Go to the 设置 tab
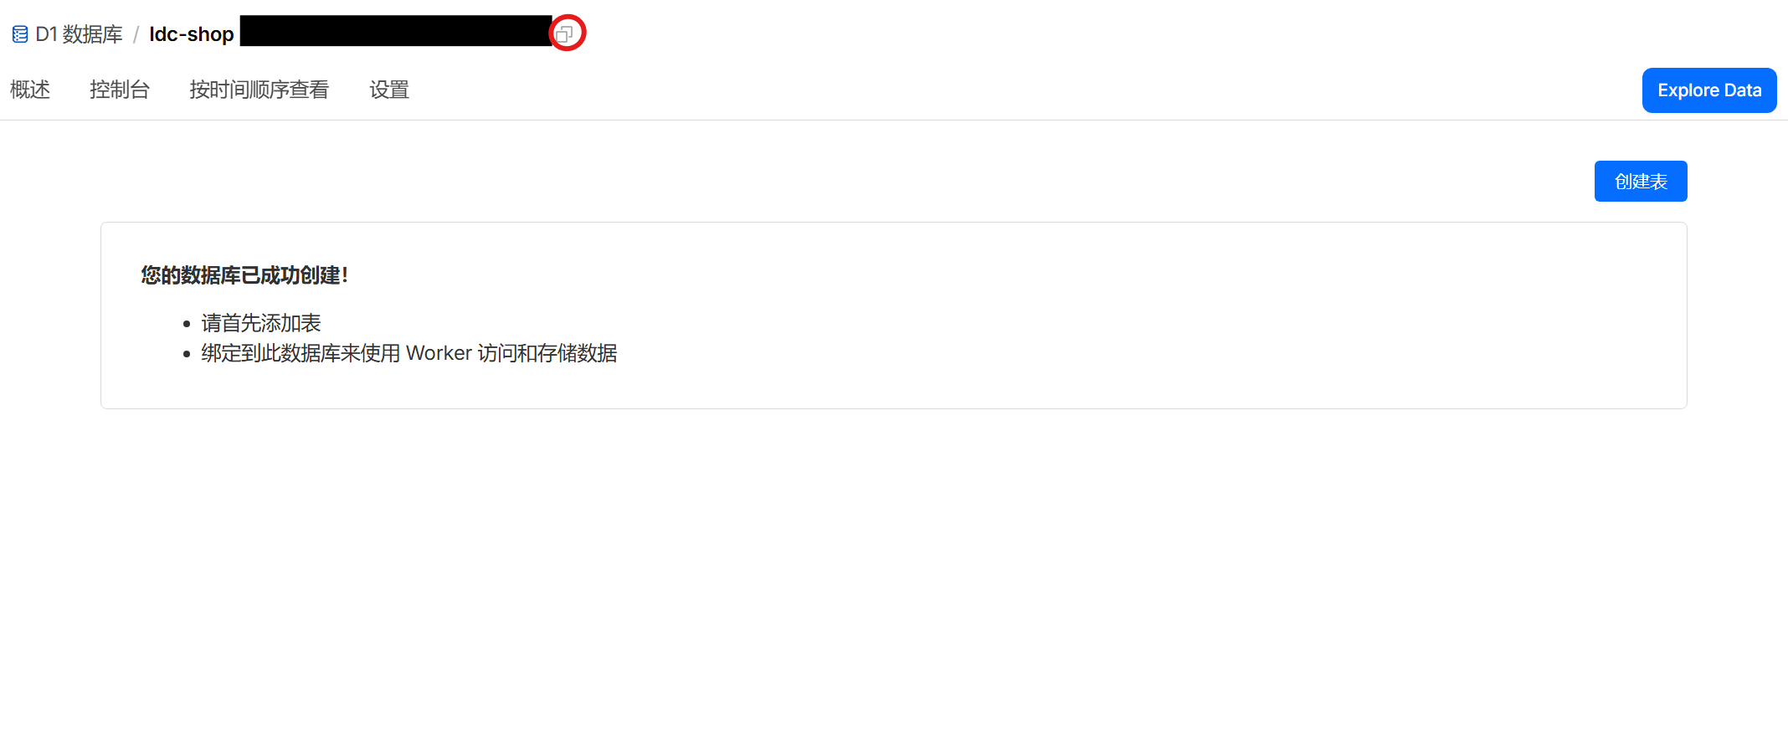This screenshot has width=1788, height=754. coord(389,90)
